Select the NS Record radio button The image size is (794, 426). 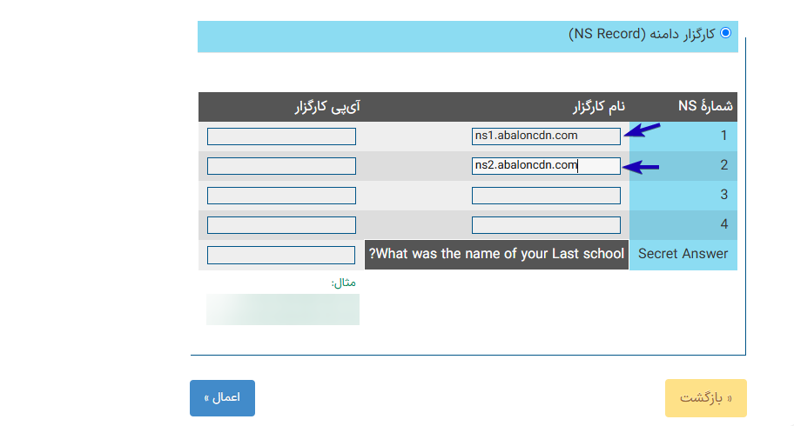point(725,33)
